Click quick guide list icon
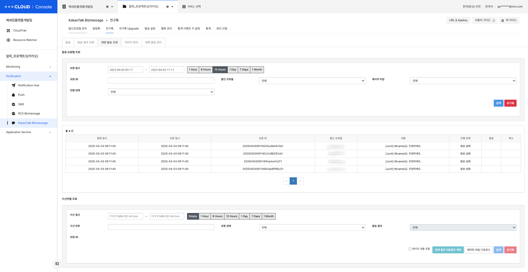 point(503,20)
